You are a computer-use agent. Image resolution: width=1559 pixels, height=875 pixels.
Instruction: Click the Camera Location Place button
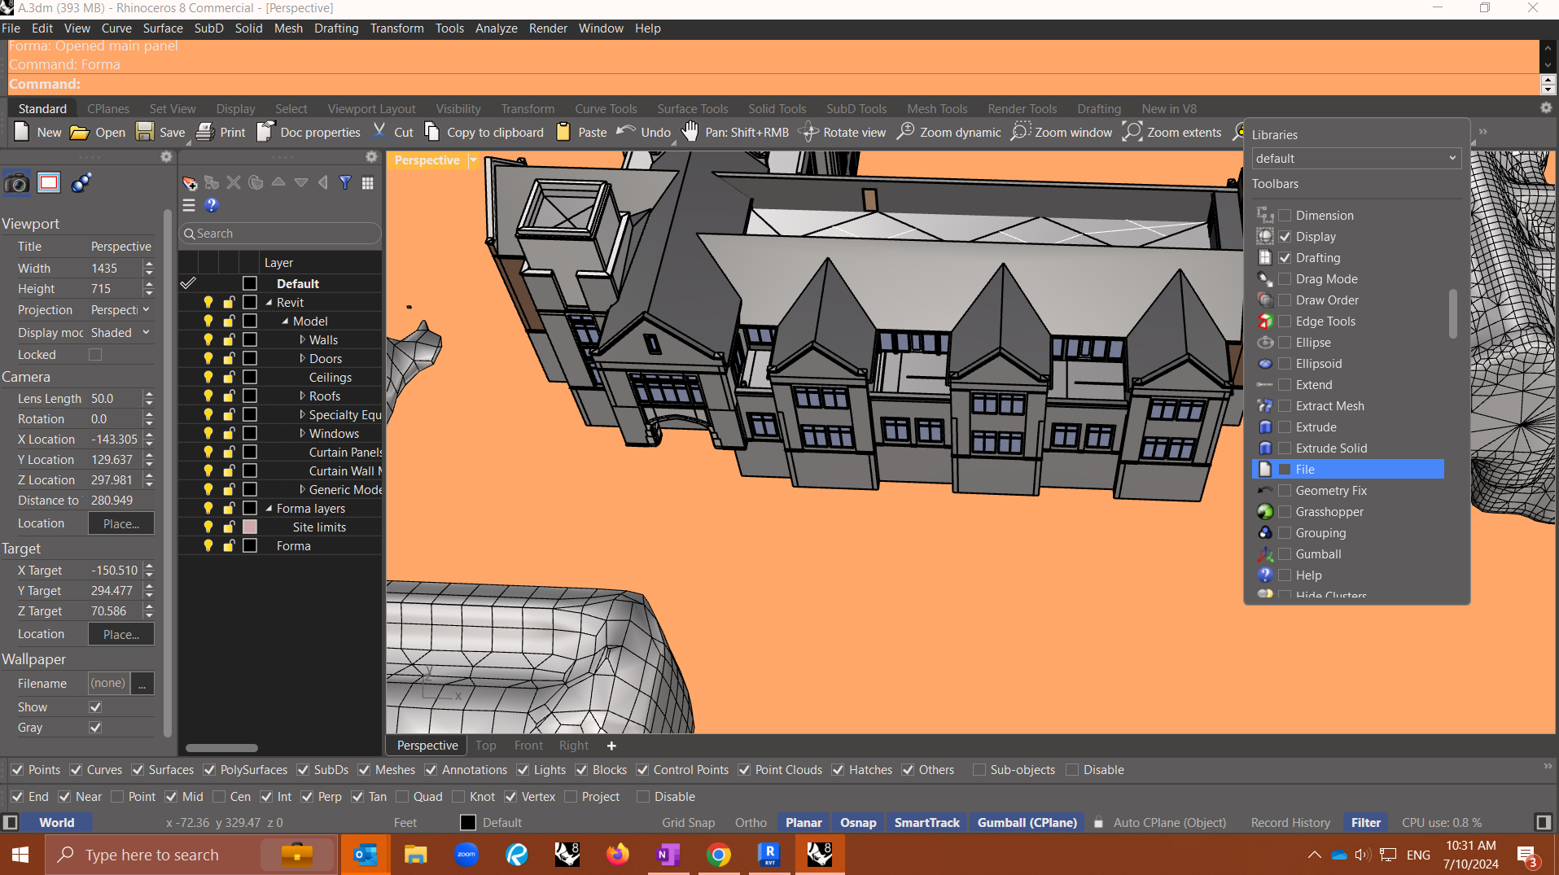tap(120, 523)
